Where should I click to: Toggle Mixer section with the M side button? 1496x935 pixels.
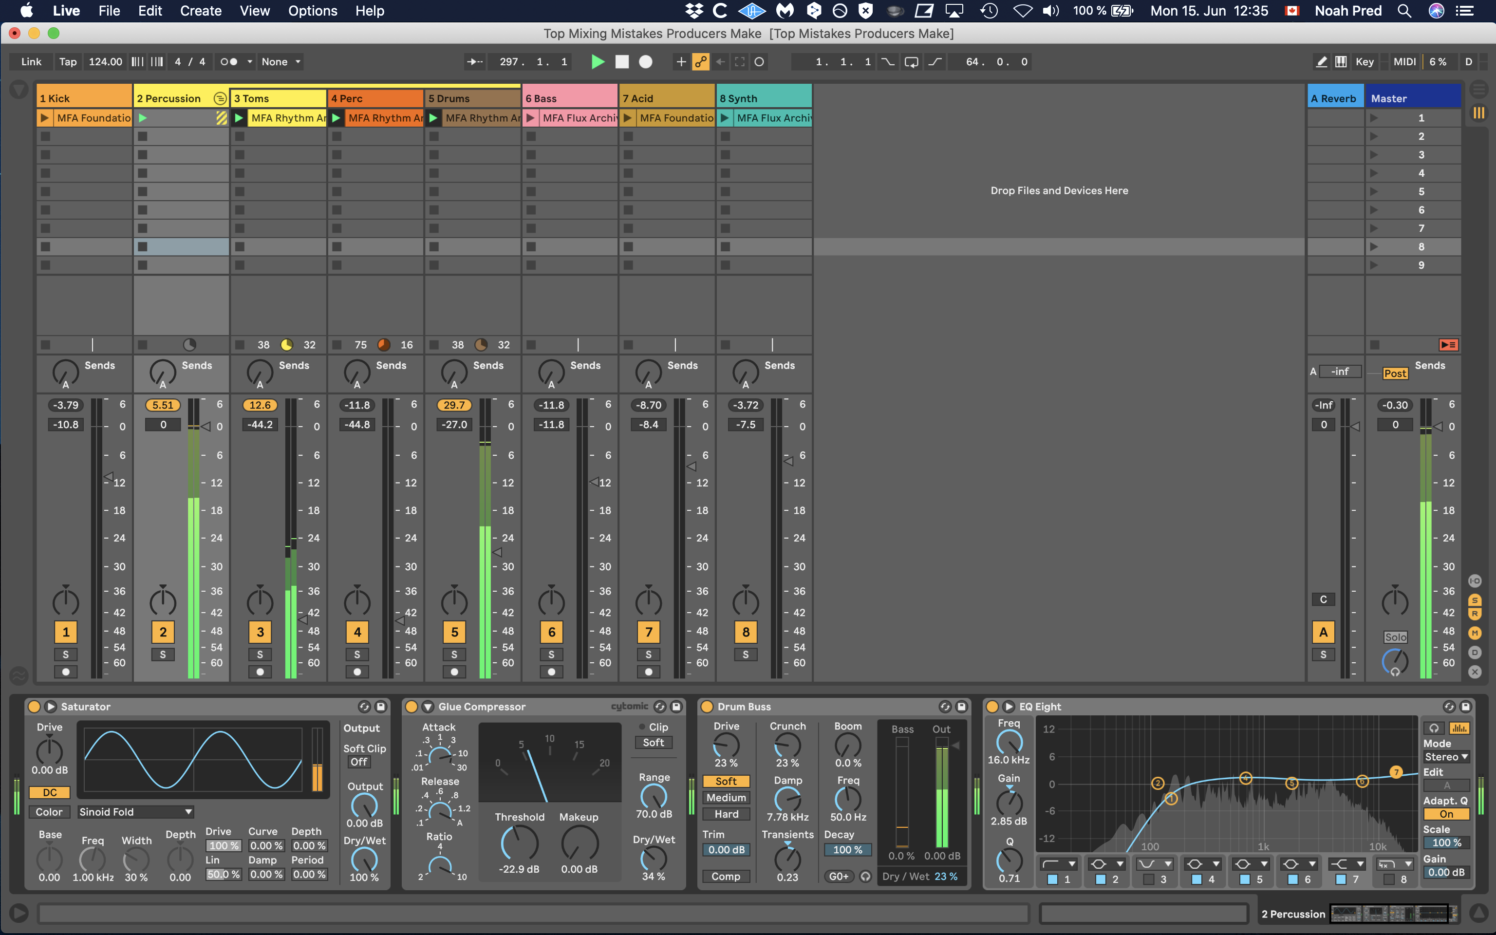1475,633
